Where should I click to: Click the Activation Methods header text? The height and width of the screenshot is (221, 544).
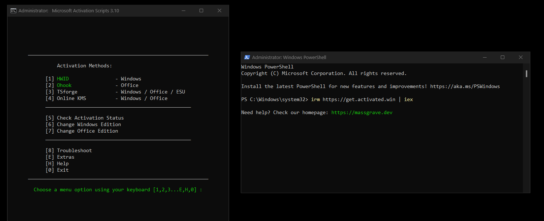point(84,66)
